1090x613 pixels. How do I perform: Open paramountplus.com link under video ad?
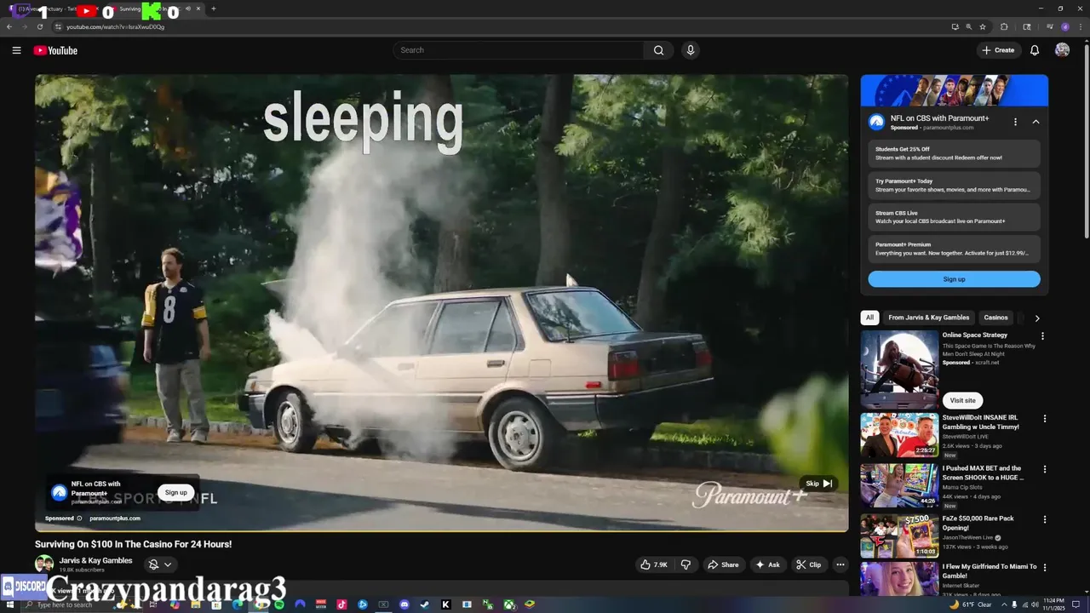click(115, 518)
